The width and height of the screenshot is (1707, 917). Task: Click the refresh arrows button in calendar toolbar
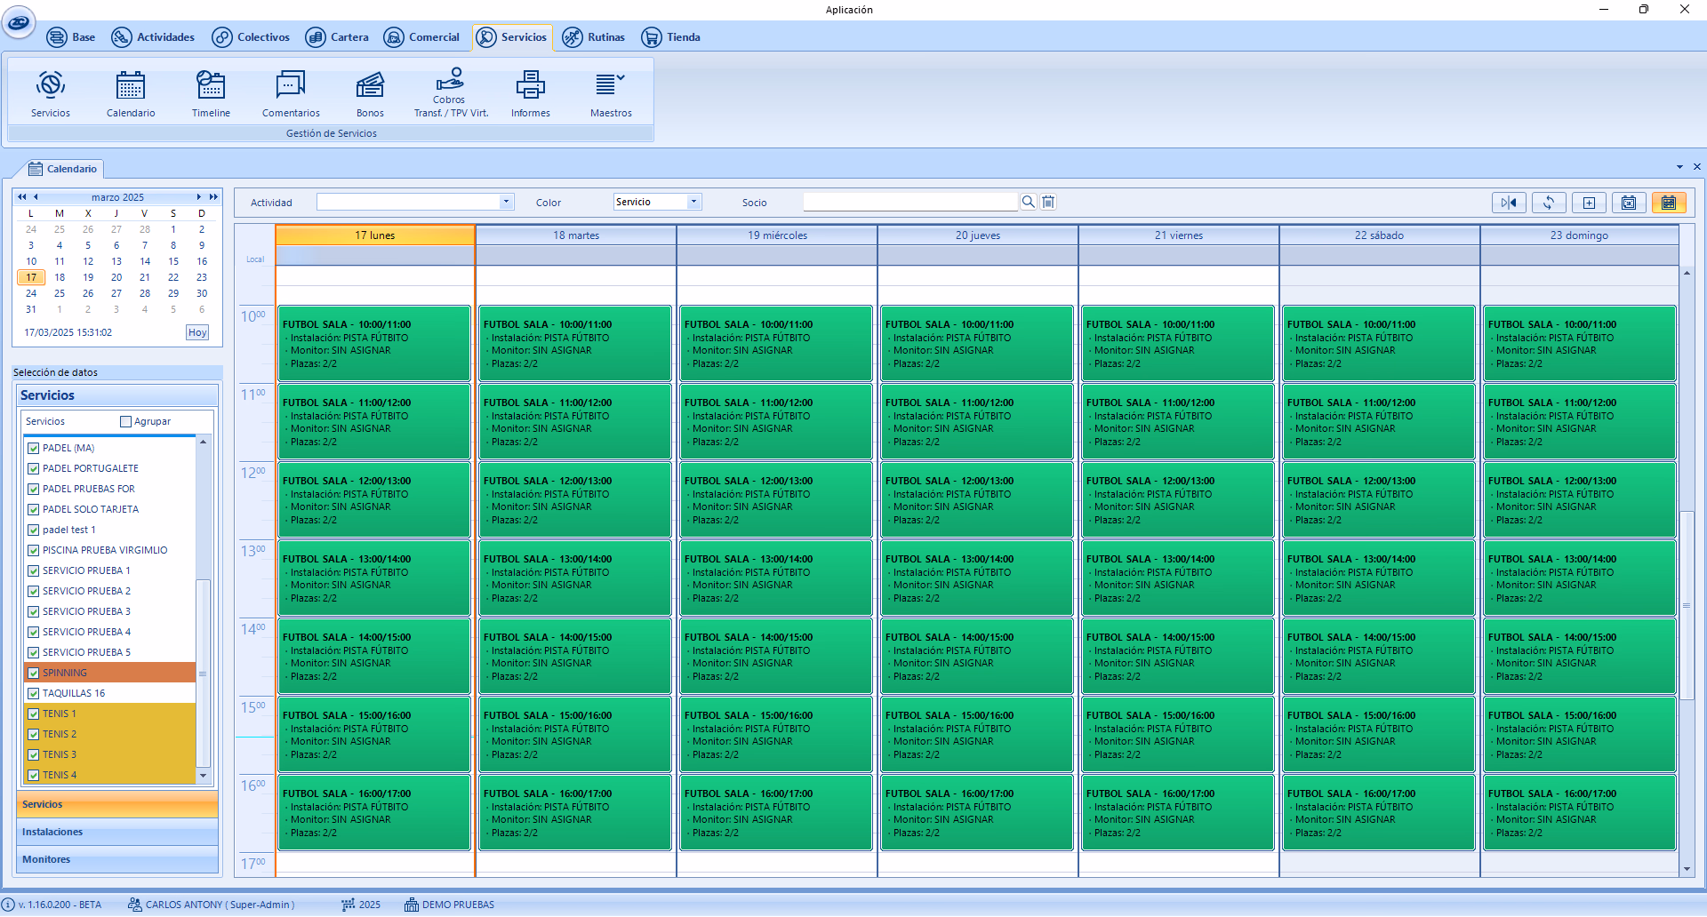[1548, 203]
